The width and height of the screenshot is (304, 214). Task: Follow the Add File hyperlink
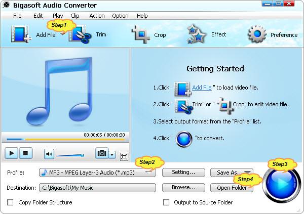click(202, 88)
